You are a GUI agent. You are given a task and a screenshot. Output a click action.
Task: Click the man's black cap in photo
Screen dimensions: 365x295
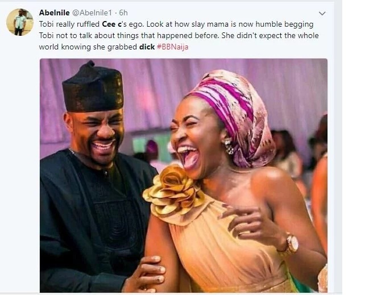pos(93,88)
